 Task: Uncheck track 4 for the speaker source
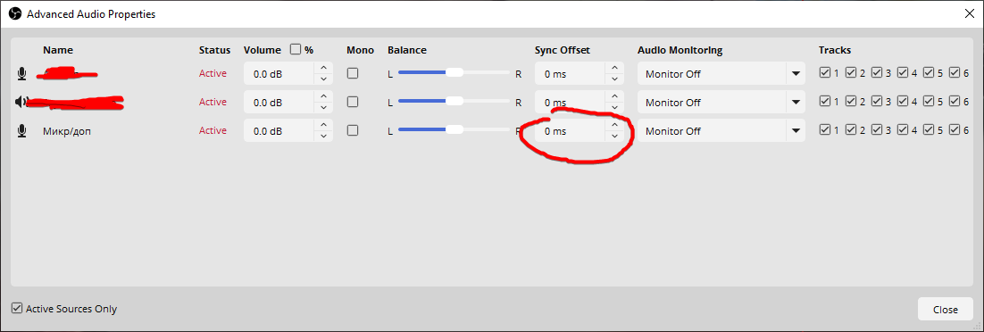[903, 101]
